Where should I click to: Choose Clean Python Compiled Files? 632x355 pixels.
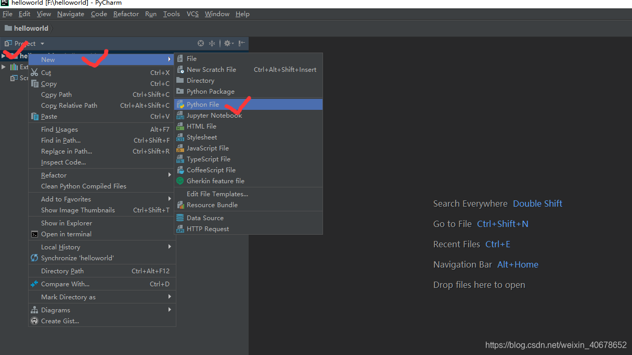click(101, 186)
